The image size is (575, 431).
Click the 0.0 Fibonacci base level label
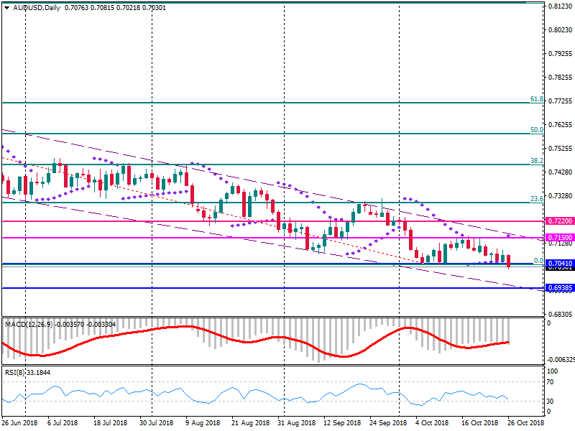[537, 261]
